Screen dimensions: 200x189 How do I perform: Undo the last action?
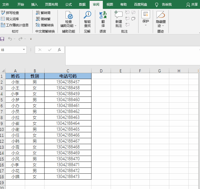click(10, 39)
